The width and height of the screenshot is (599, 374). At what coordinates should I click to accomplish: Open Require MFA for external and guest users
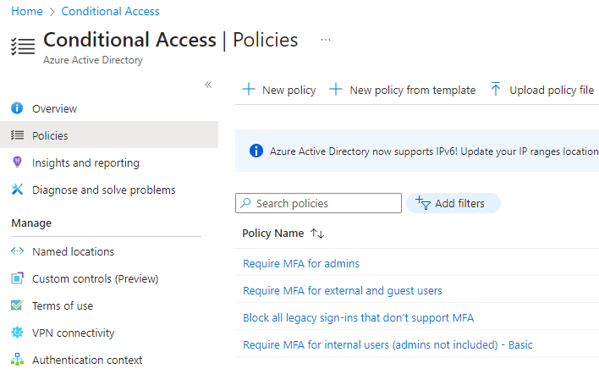(343, 291)
